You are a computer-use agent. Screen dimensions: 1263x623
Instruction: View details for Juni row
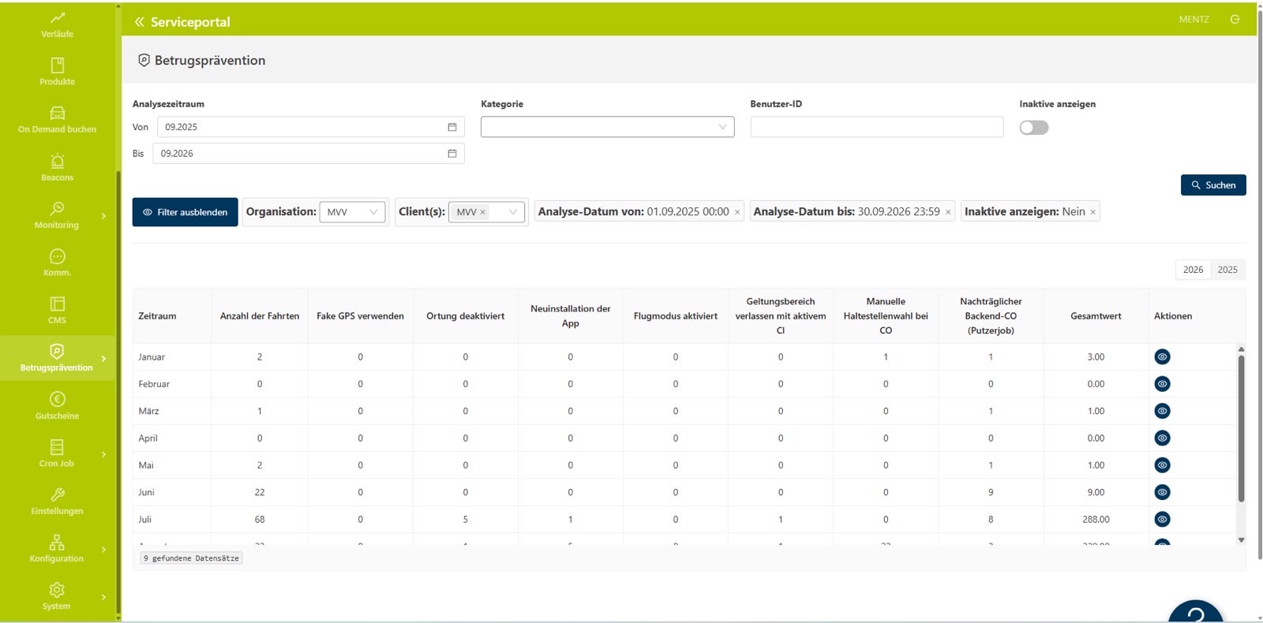tap(1162, 492)
